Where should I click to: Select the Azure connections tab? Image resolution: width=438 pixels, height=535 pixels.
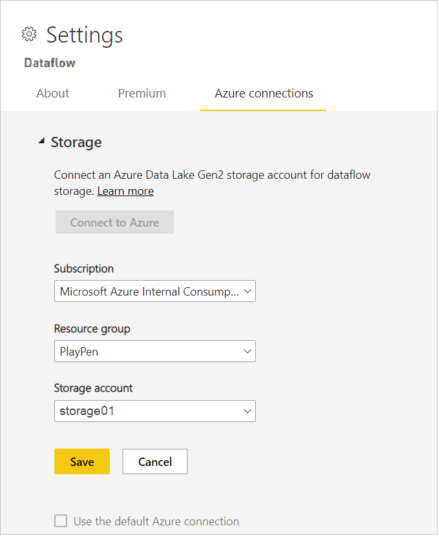pyautogui.click(x=263, y=93)
